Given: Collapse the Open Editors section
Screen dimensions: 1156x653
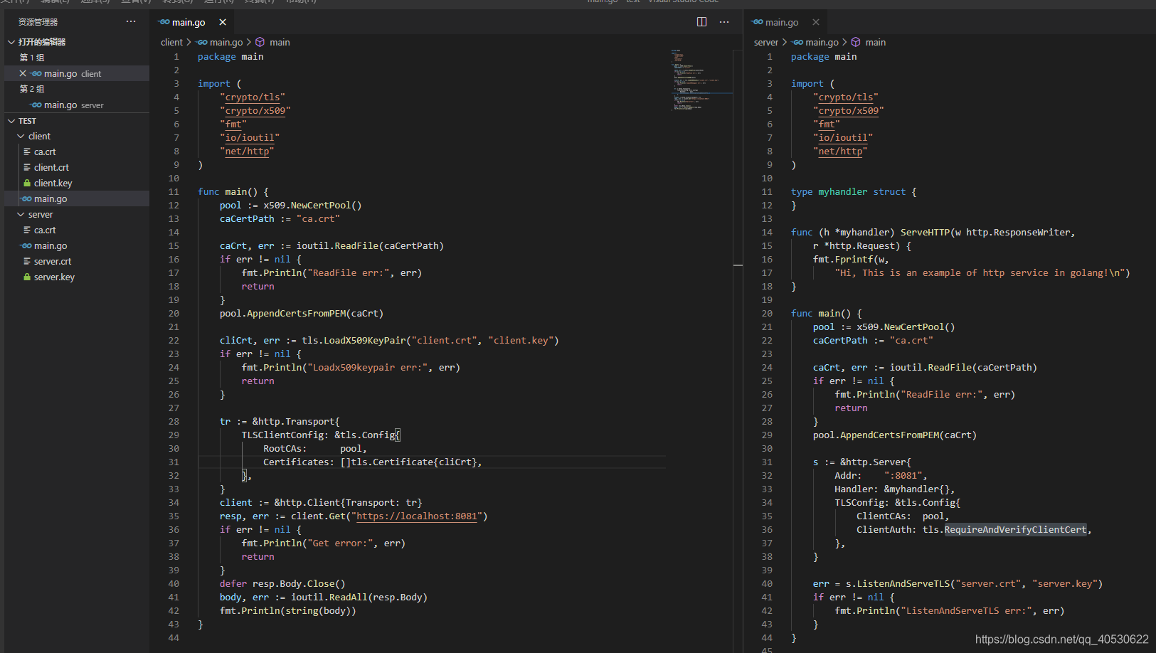Looking at the screenshot, I should pos(11,42).
